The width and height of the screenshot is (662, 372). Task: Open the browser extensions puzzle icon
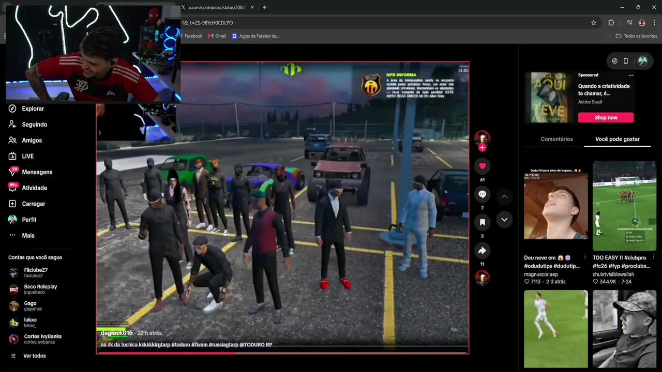pos(611,23)
